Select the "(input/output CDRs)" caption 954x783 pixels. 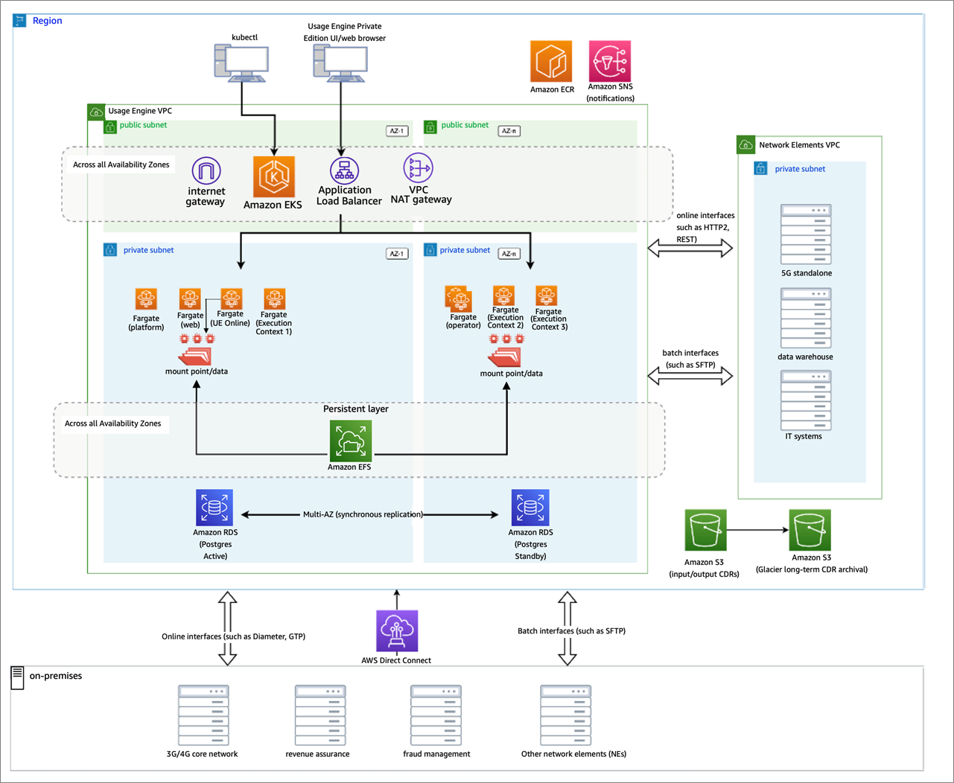705,574
